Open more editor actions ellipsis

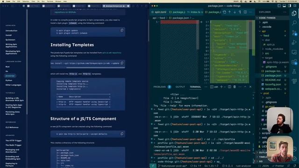[250, 12]
